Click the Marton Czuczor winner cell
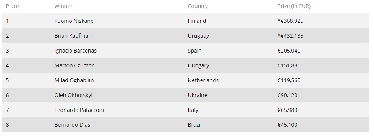This screenshot has width=374, height=137. (x=74, y=65)
